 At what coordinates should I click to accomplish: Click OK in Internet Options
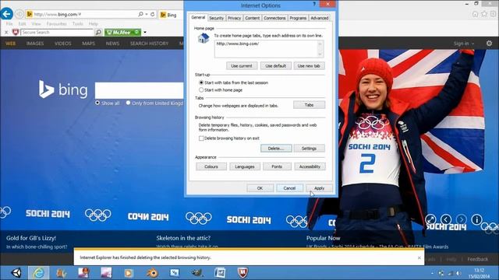[260, 188]
